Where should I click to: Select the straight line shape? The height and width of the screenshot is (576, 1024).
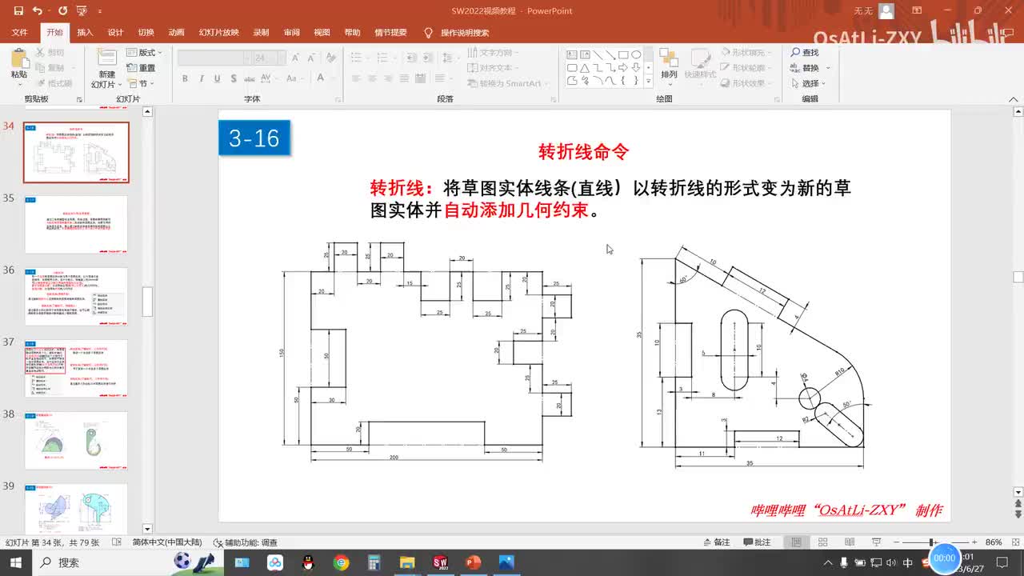(x=598, y=55)
